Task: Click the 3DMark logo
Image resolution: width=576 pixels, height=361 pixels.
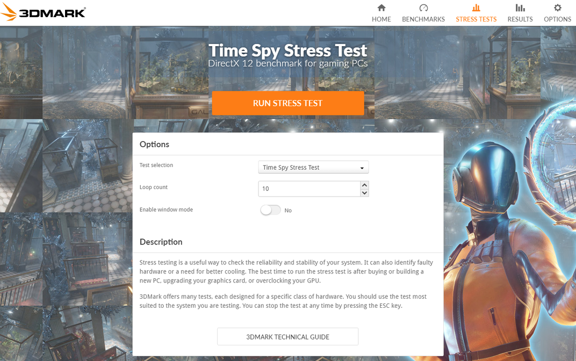Action: coord(44,13)
